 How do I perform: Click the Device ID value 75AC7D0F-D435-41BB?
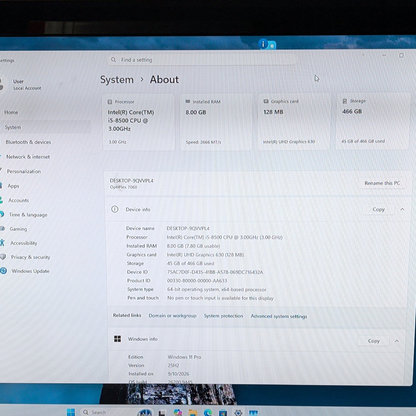215,272
